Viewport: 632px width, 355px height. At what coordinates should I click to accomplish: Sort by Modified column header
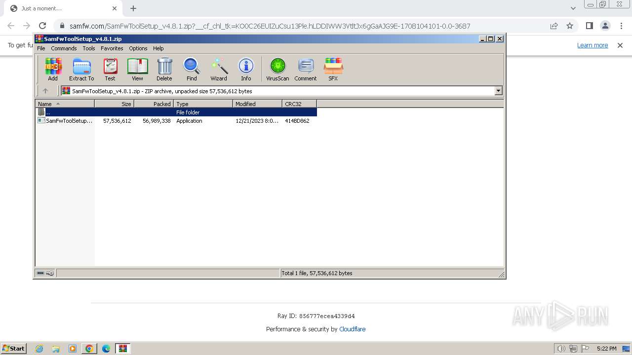click(257, 104)
